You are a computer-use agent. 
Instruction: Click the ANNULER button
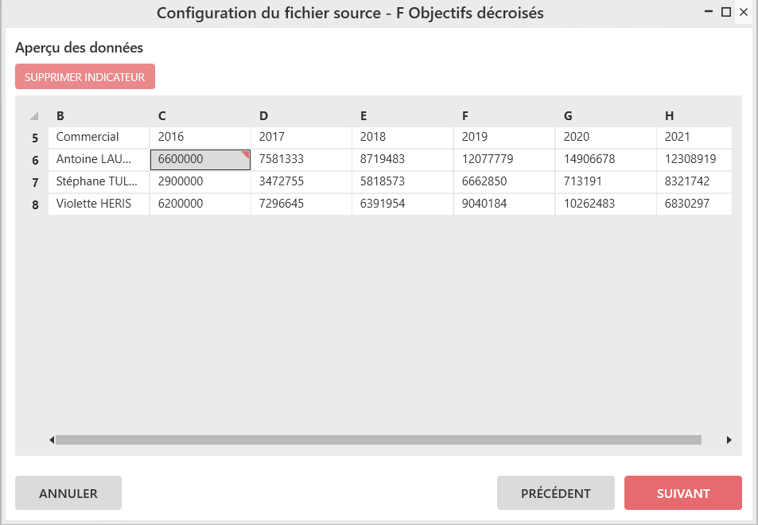(68, 492)
